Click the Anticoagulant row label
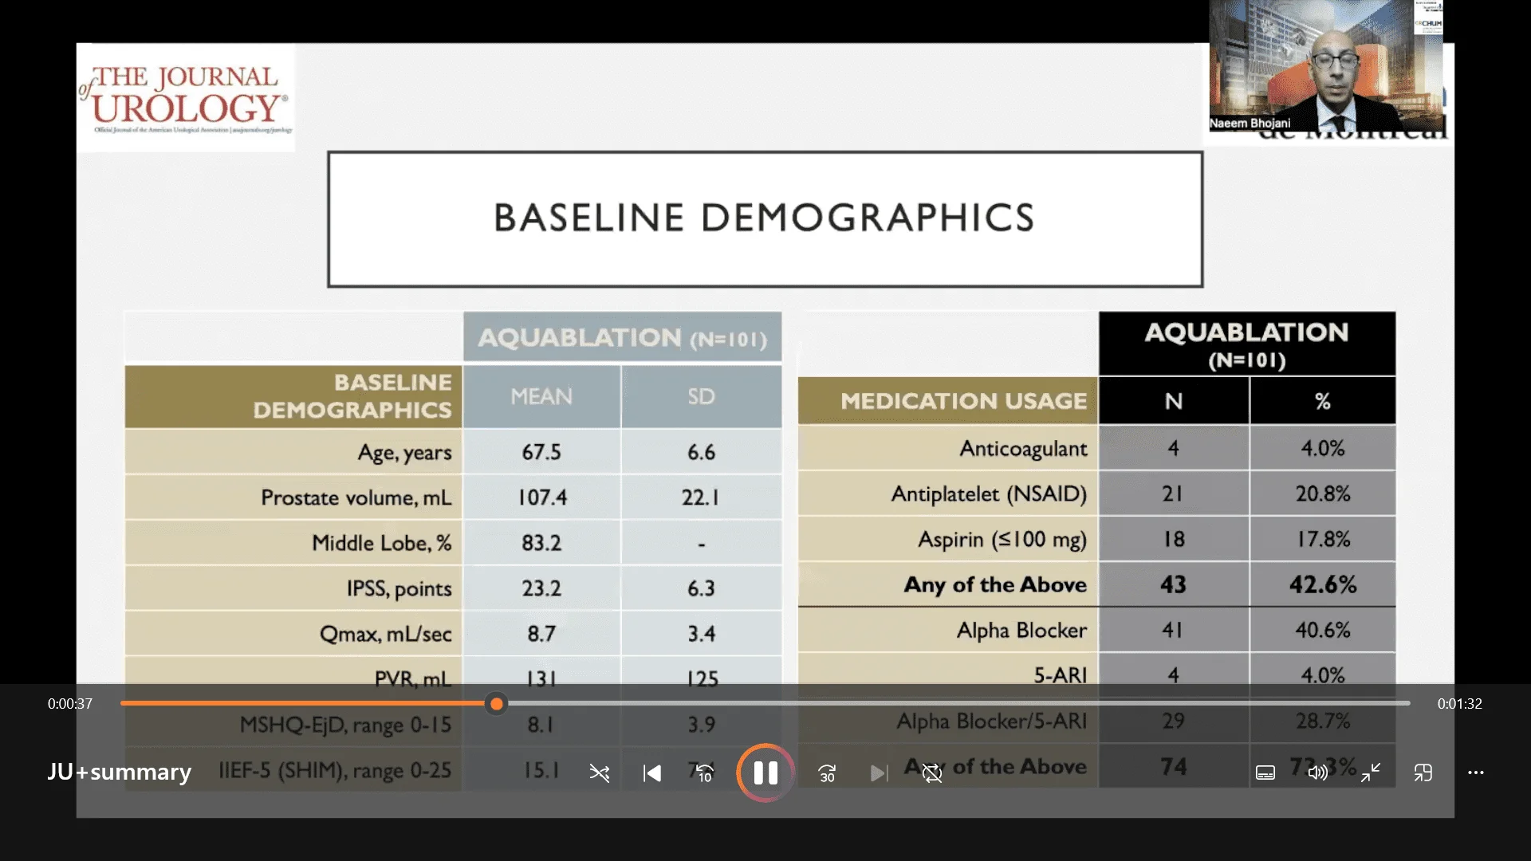This screenshot has width=1531, height=861. tap(1023, 449)
